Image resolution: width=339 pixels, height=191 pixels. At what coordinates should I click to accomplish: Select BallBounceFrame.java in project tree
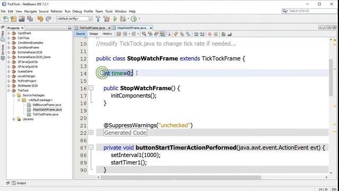point(47,105)
